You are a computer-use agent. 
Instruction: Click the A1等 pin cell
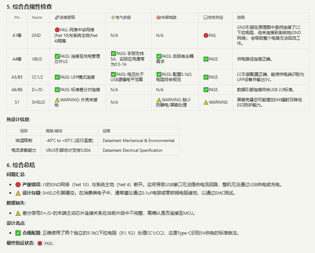tap(17, 35)
